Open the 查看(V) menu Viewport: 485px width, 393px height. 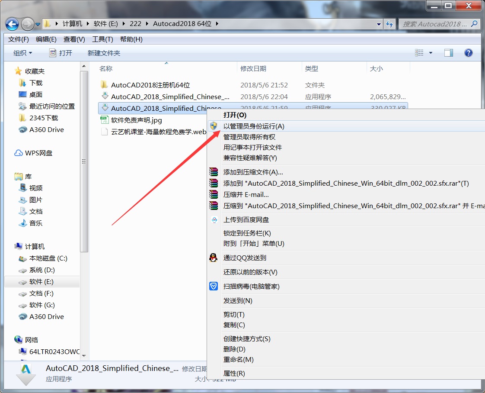tap(74, 39)
